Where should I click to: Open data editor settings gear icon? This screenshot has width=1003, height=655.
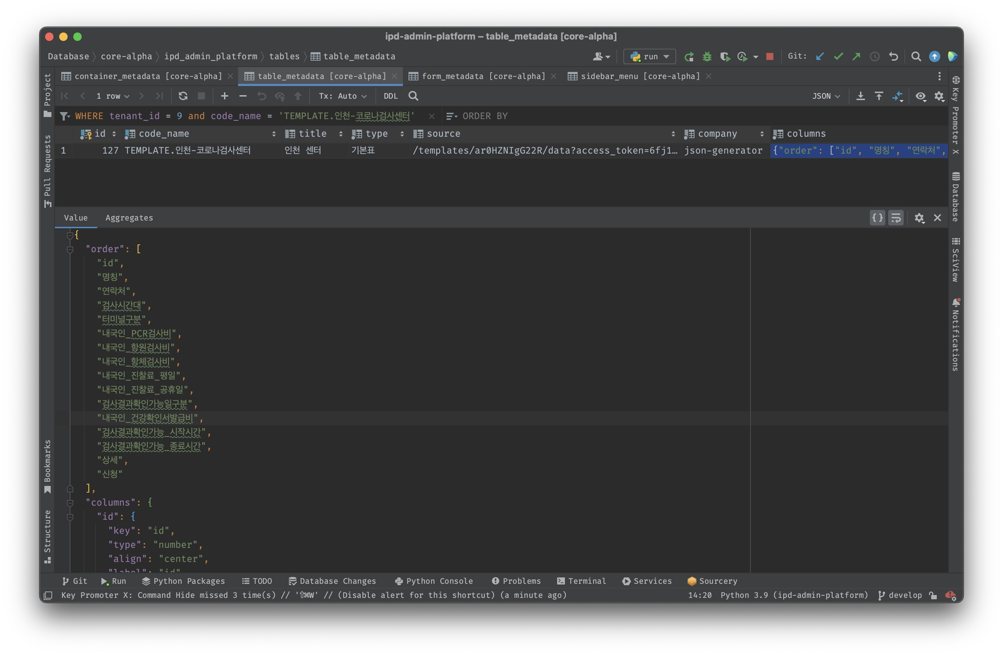pyautogui.click(x=939, y=96)
